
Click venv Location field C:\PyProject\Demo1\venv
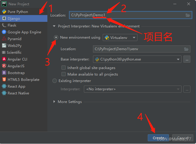142,49
